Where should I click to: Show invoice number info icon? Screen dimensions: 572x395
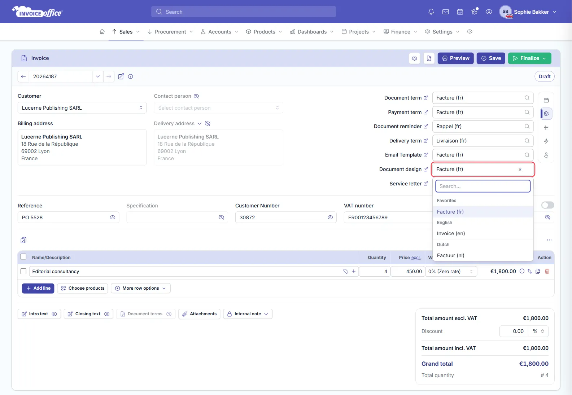pos(131,76)
